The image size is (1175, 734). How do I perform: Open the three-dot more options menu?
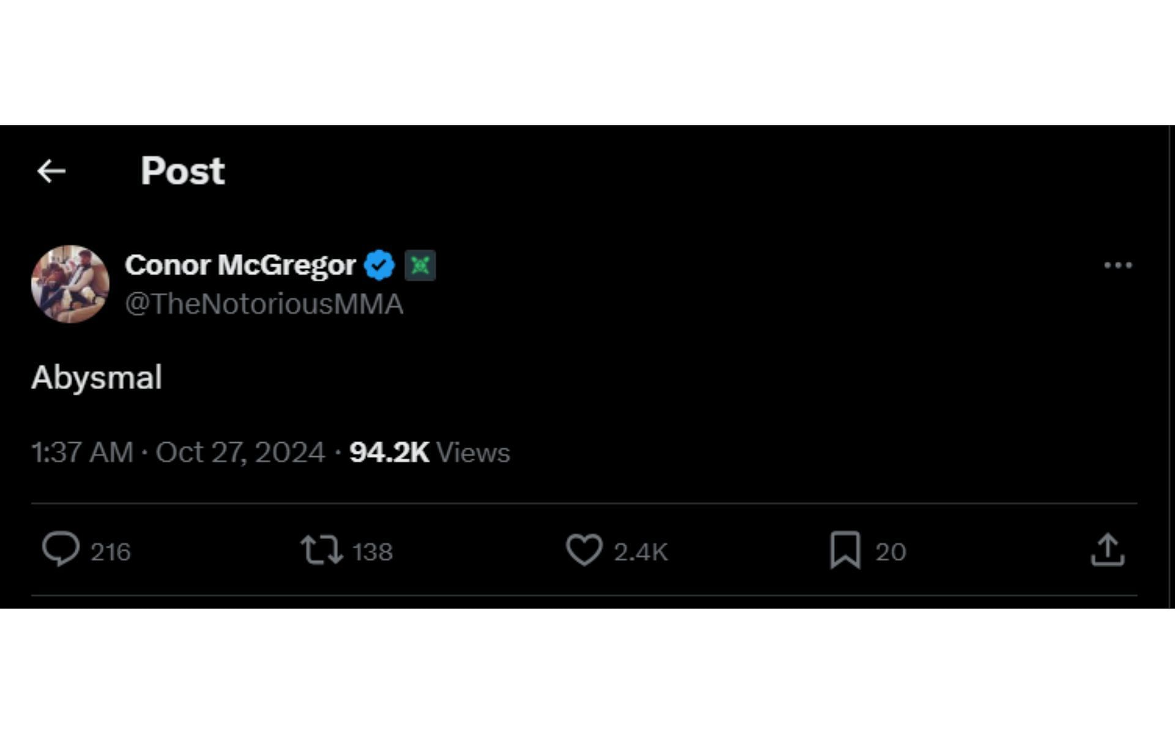pos(1117,265)
